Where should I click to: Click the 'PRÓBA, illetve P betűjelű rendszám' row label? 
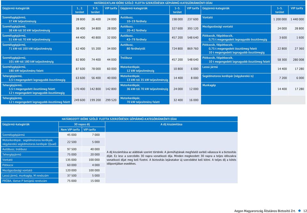[25, 181]
